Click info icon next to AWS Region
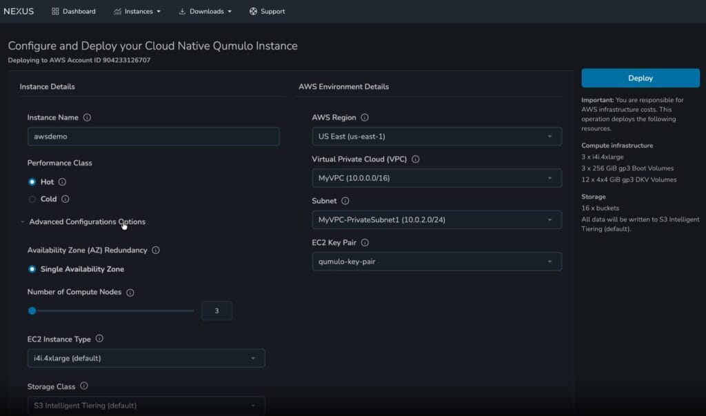 click(365, 118)
